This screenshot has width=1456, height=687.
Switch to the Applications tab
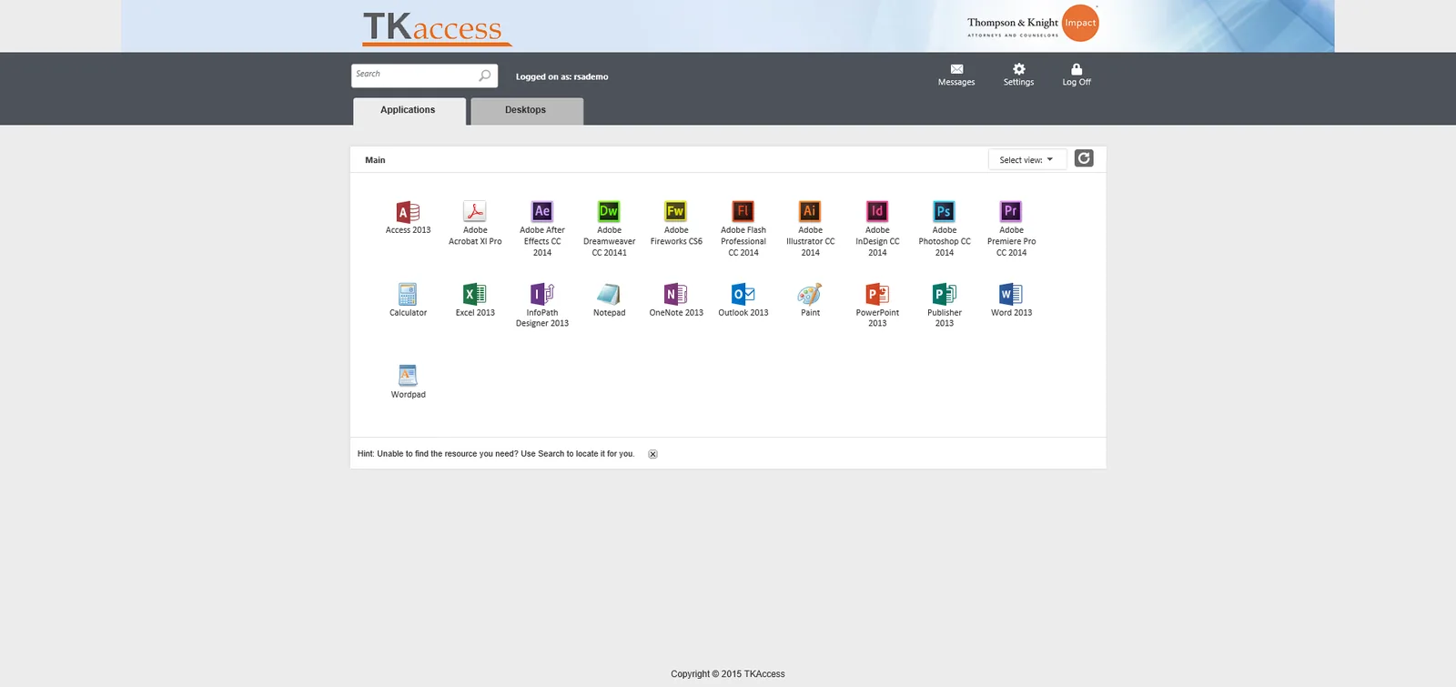click(409, 111)
